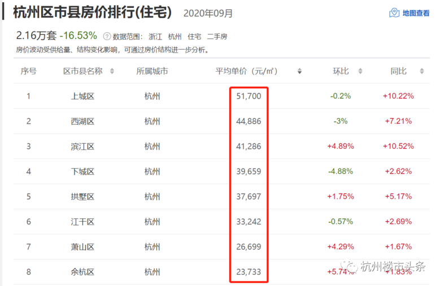Click the map pin icon beside 地图查看

tap(395, 13)
